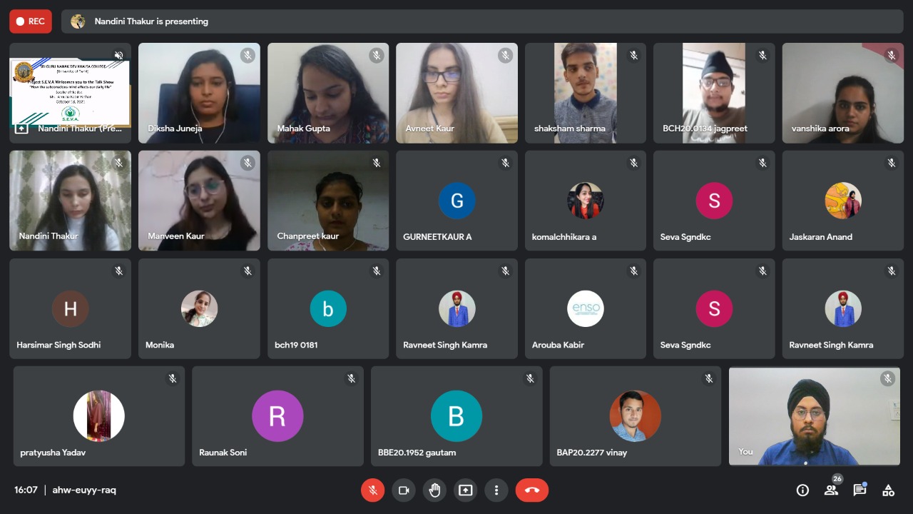Show the participants list icon
Screen dimensions: 913x514
tap(831, 490)
